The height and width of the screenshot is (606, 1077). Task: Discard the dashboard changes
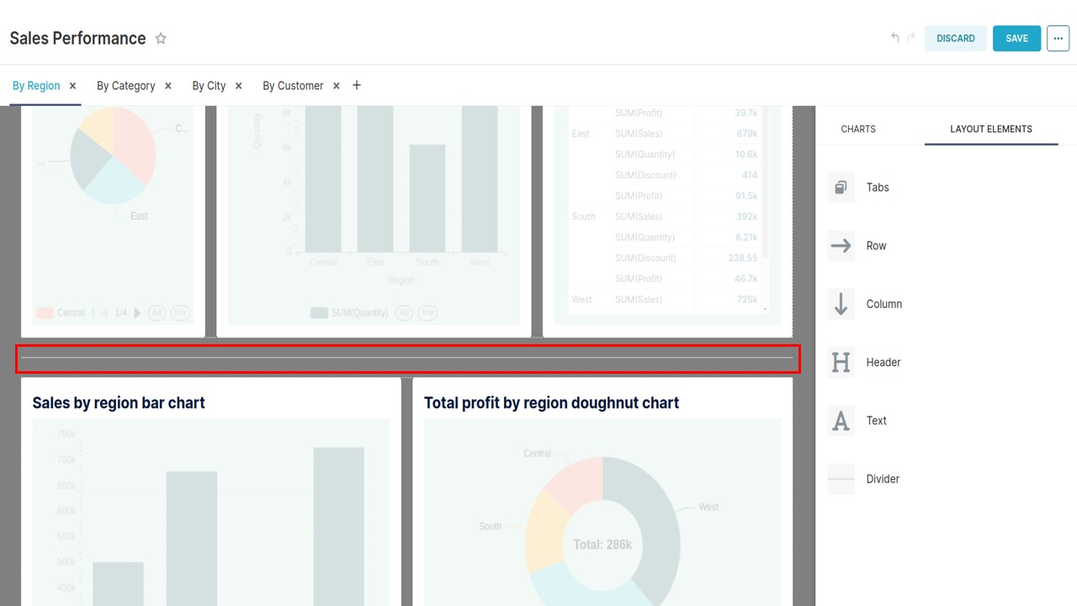[956, 38]
